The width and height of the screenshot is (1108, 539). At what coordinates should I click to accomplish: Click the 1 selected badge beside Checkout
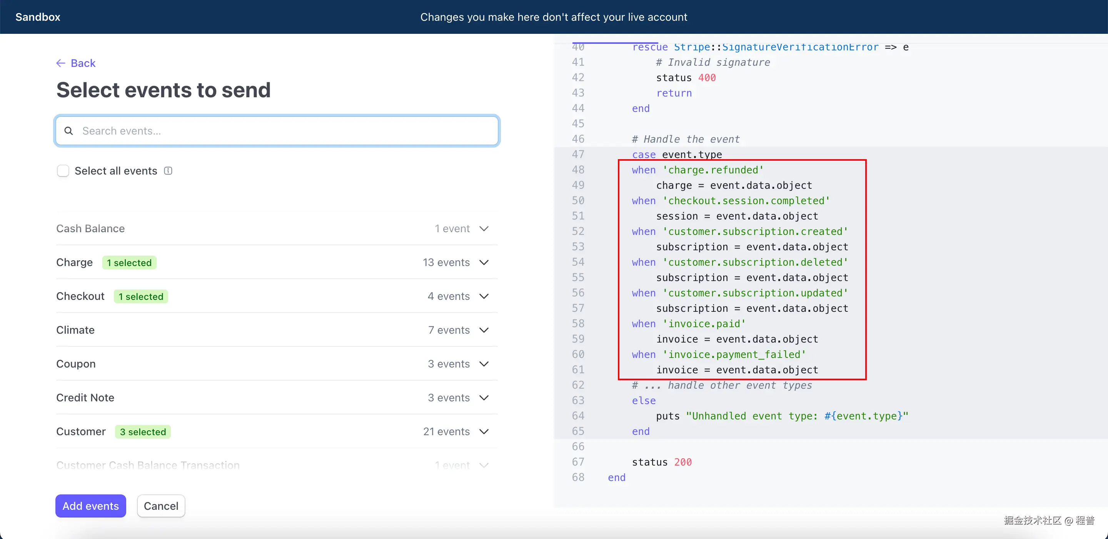141,296
